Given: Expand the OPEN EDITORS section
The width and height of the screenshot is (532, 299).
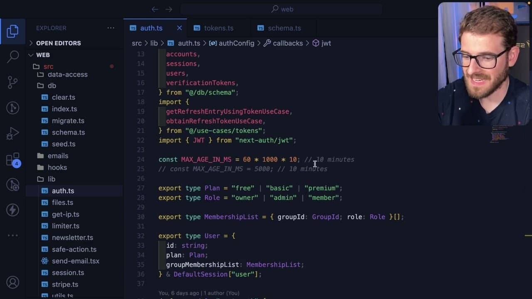Looking at the screenshot, I should pos(58,43).
